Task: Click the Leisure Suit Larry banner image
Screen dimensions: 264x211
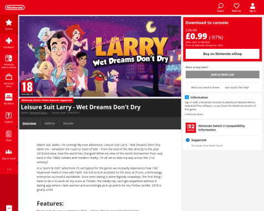Action: (x=100, y=56)
